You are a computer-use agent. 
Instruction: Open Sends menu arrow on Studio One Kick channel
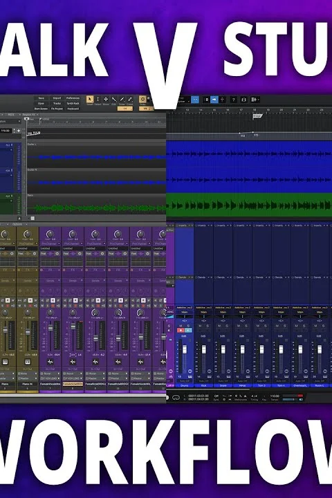208,277
